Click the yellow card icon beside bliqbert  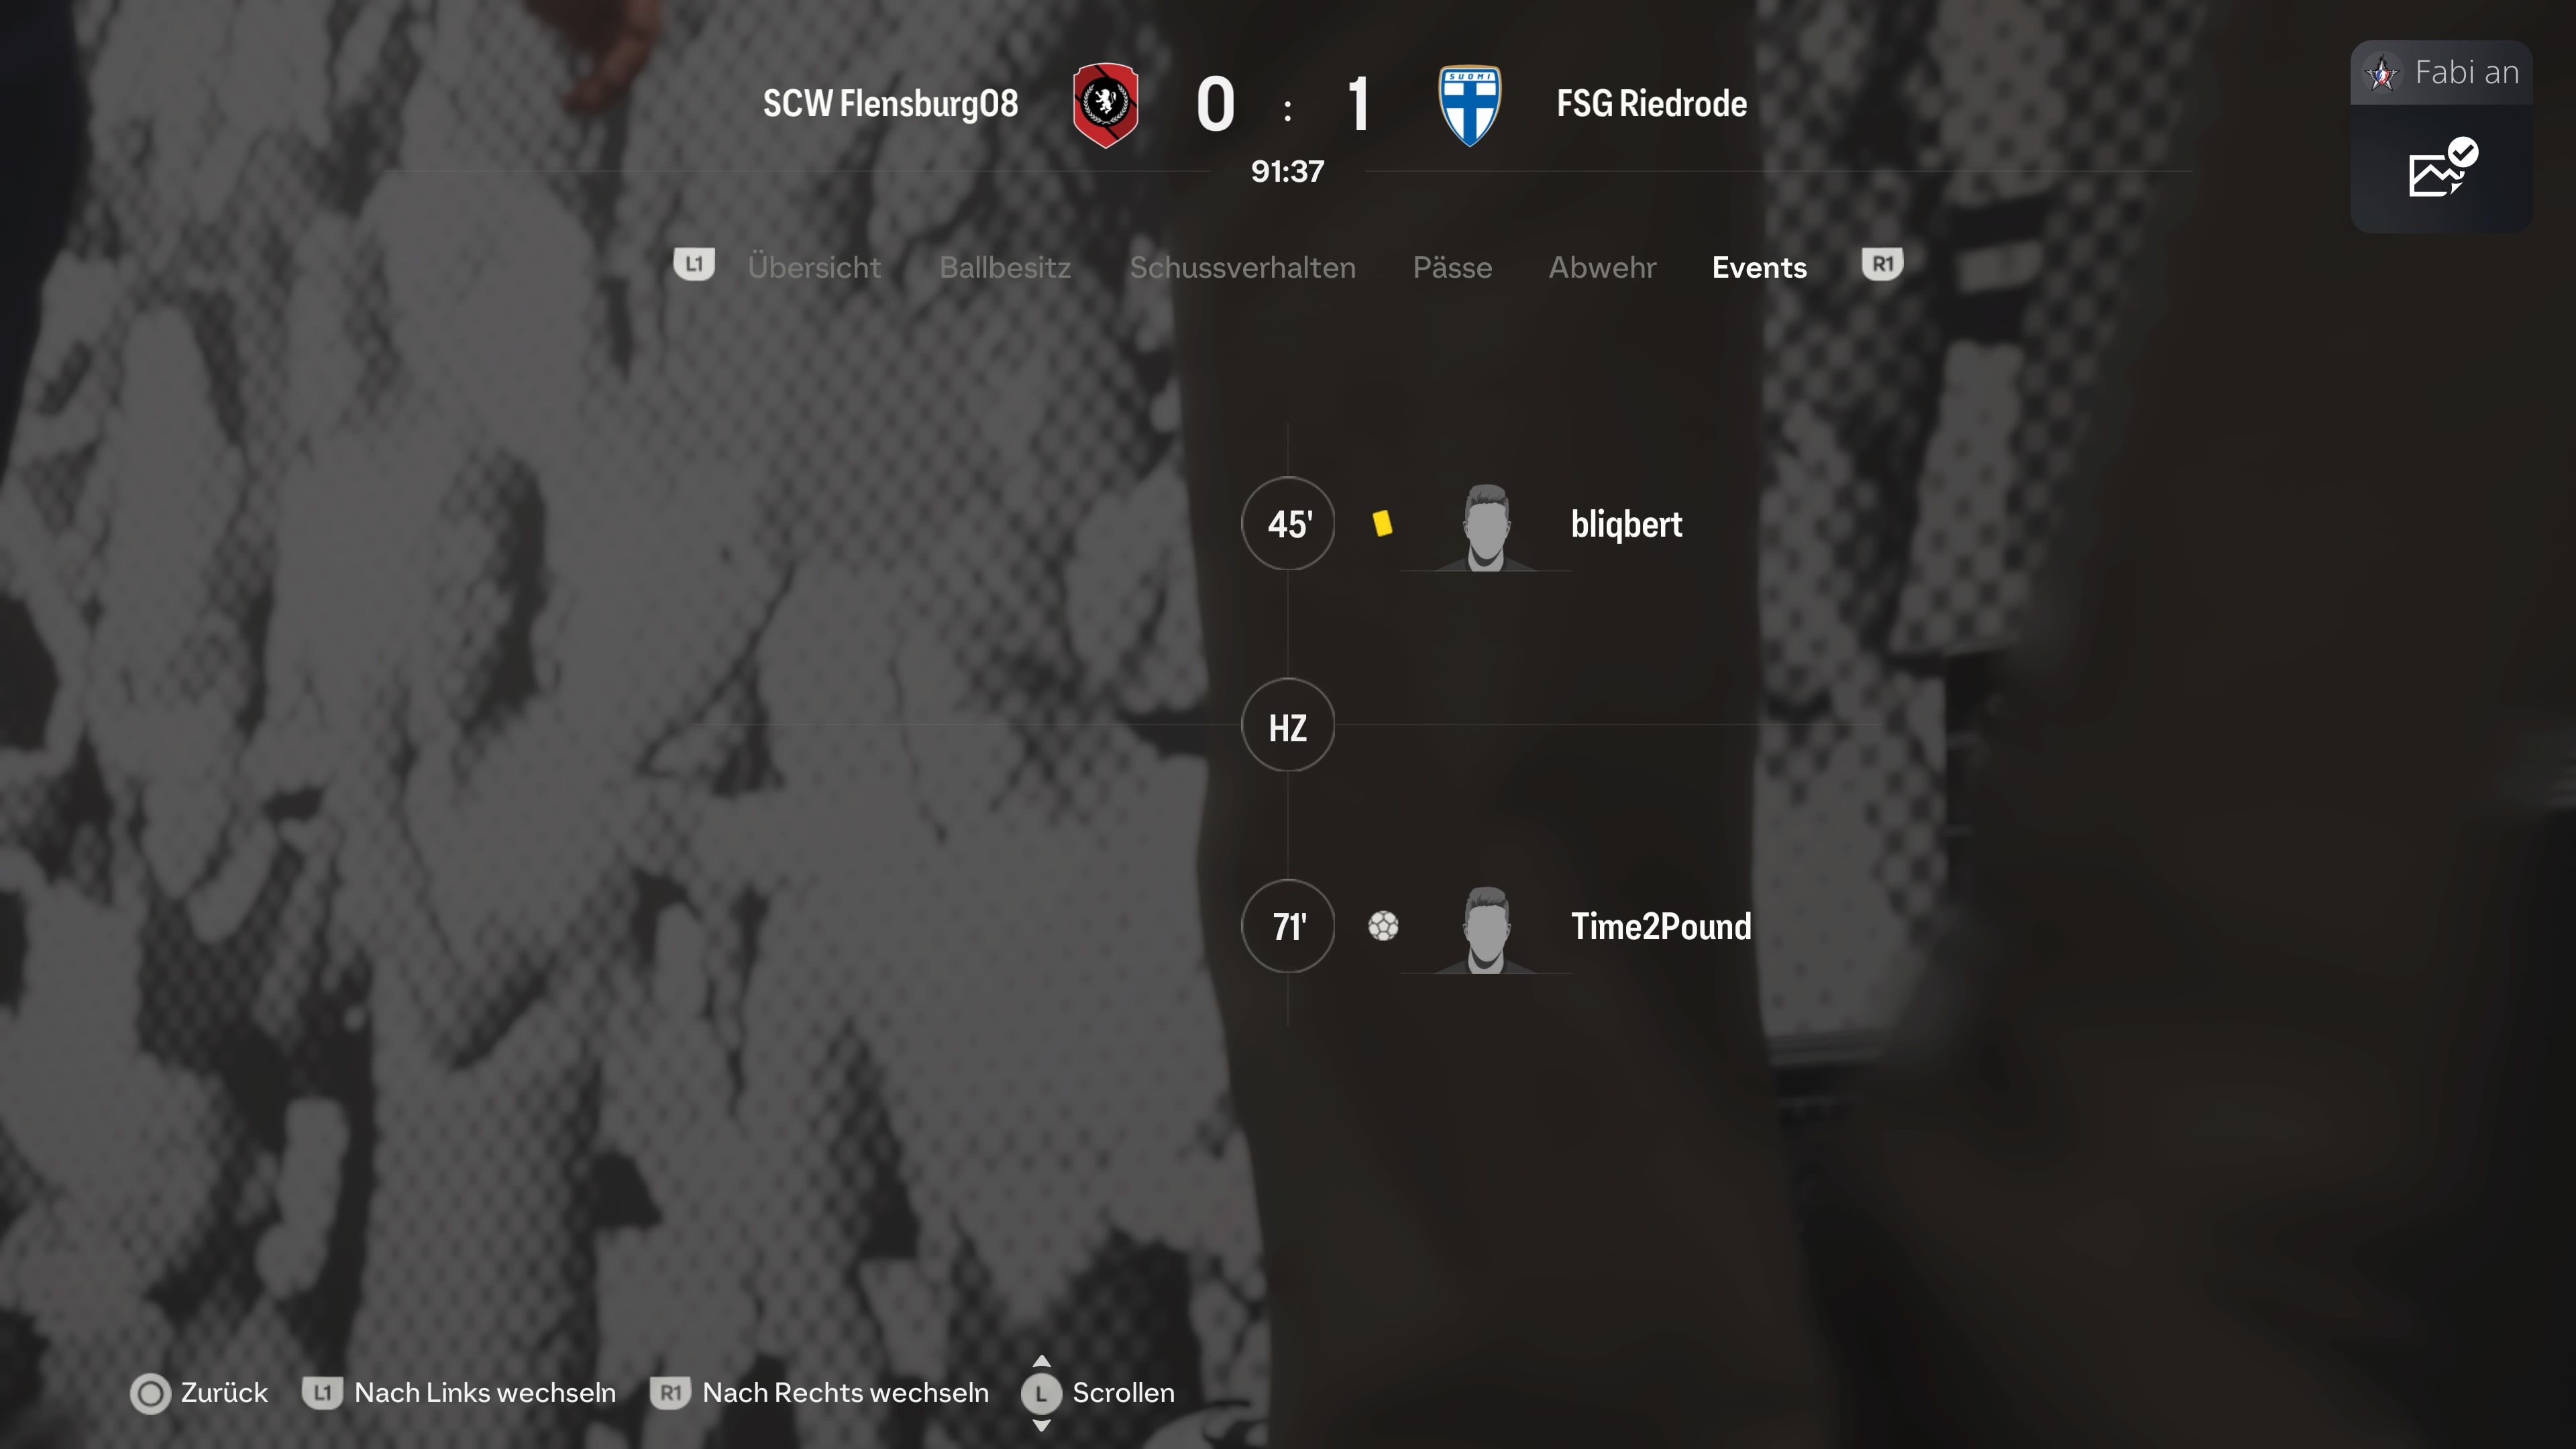coord(1382,523)
